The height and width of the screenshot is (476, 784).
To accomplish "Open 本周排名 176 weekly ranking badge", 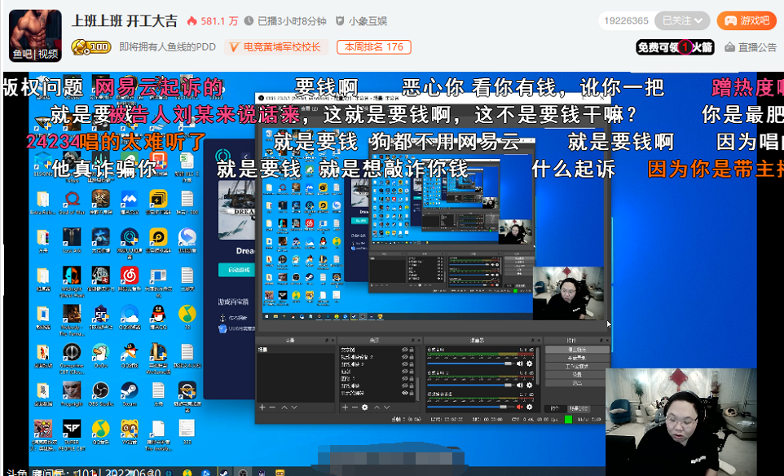I will click(x=373, y=47).
